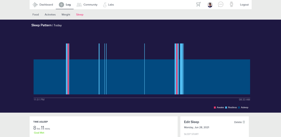Open the Labs flask icon
The image size is (281, 137).
(x=105, y=5)
